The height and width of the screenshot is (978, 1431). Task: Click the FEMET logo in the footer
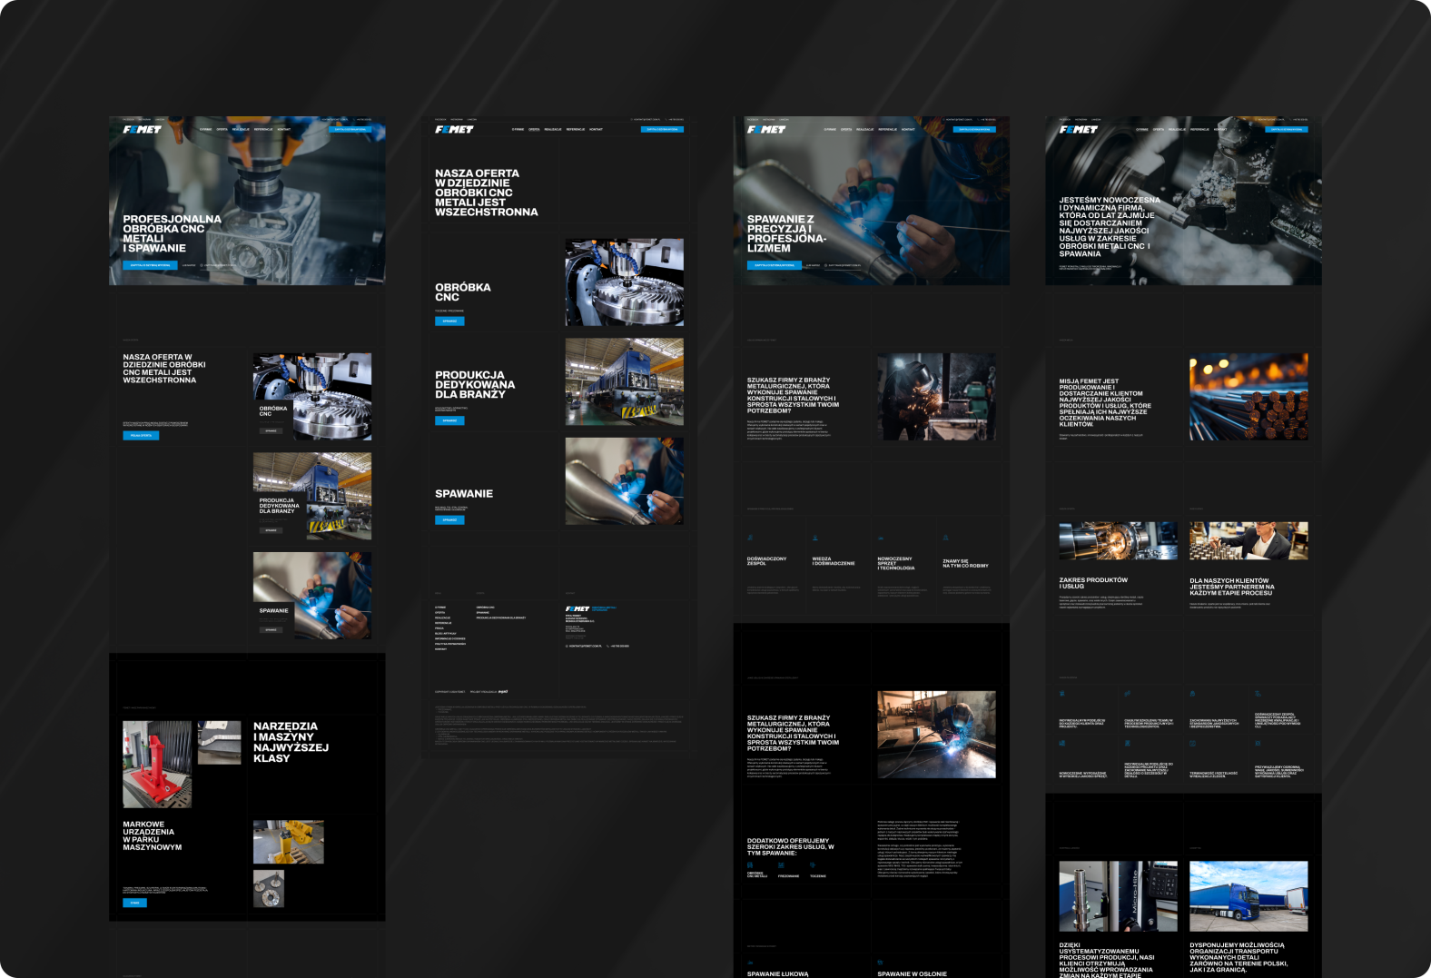pyautogui.click(x=577, y=608)
